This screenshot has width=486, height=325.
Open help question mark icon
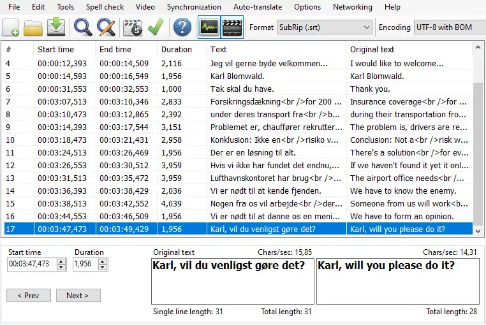(x=182, y=27)
